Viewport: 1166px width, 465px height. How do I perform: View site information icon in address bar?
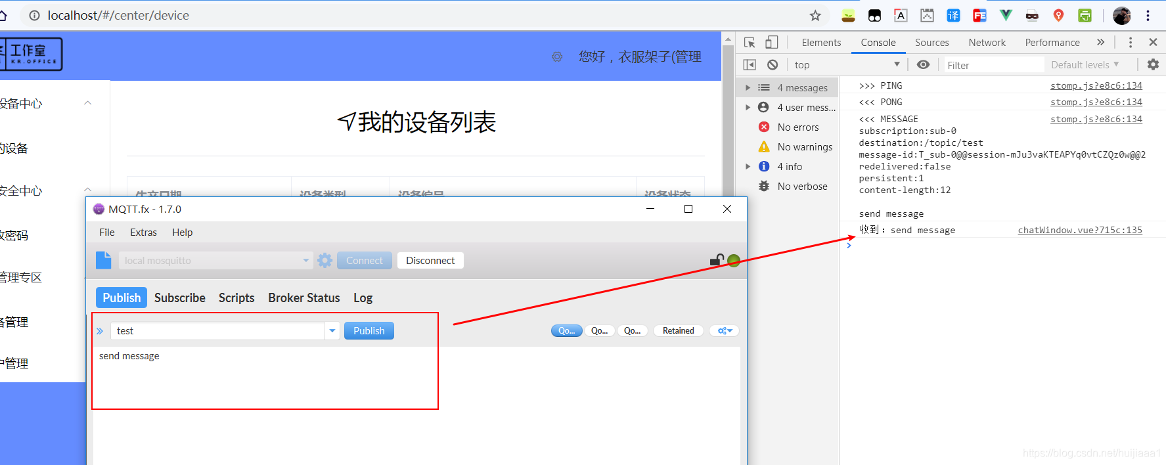[x=34, y=16]
